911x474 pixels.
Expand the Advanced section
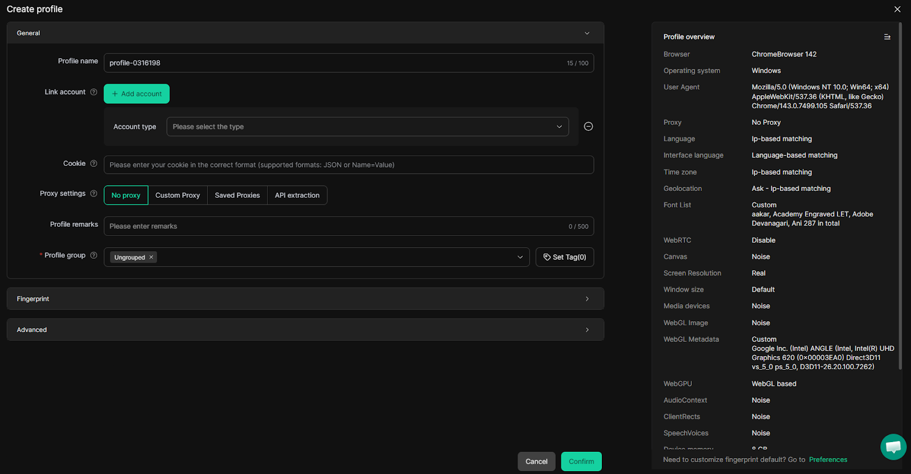point(305,330)
